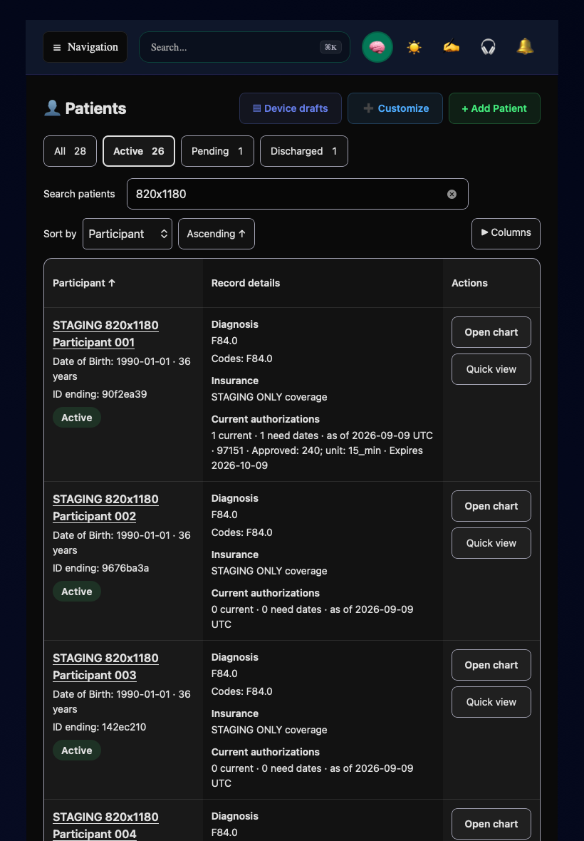584x841 pixels.
Task: Open STAGING 820x1180 Participant 002 link
Action: (105, 507)
